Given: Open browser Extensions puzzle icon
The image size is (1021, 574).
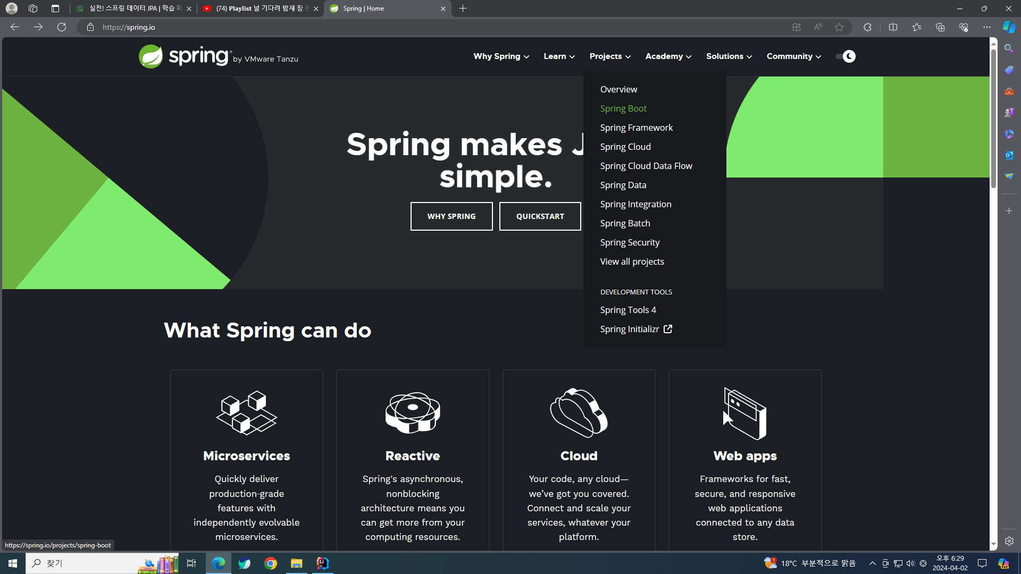Looking at the screenshot, I should tap(867, 27).
